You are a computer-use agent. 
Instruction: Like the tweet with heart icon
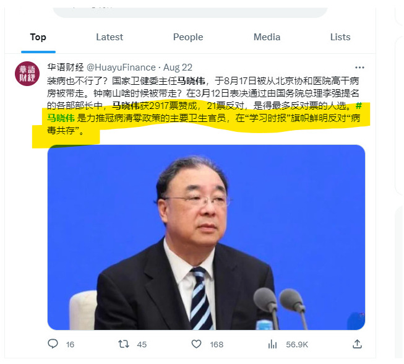196,344
